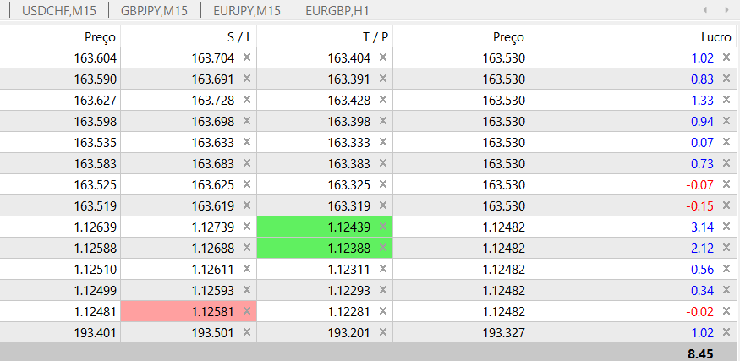
Task: Click the T / P column header
Action: click(x=375, y=37)
